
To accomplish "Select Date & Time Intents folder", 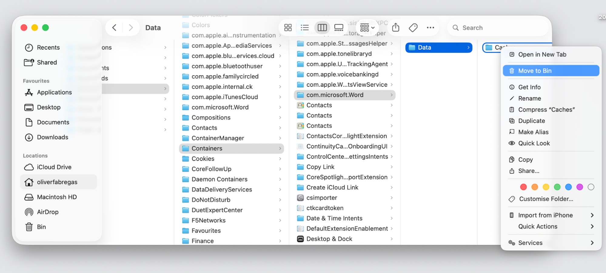I will (x=344, y=218).
